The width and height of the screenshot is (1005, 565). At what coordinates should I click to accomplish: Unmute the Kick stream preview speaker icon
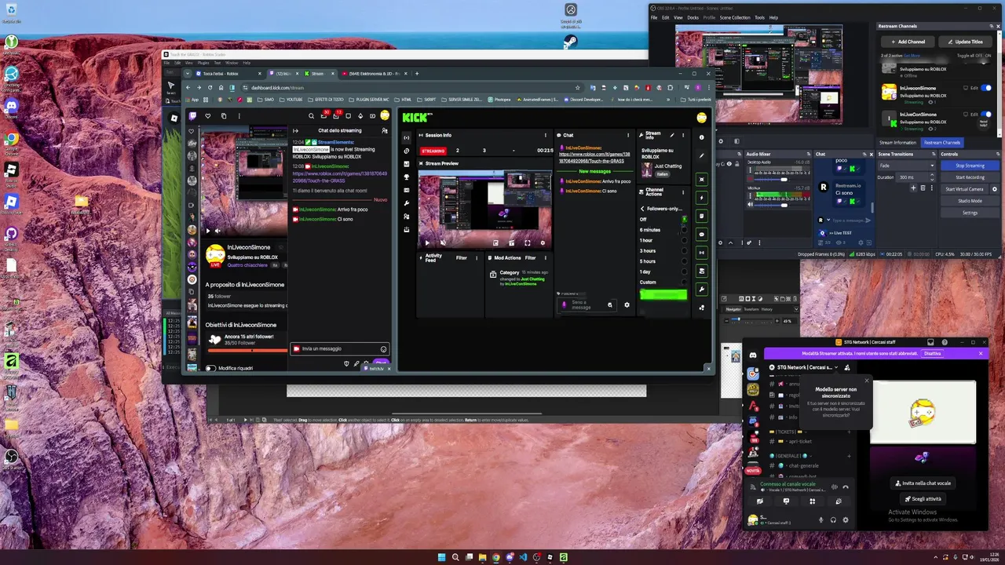click(x=443, y=243)
